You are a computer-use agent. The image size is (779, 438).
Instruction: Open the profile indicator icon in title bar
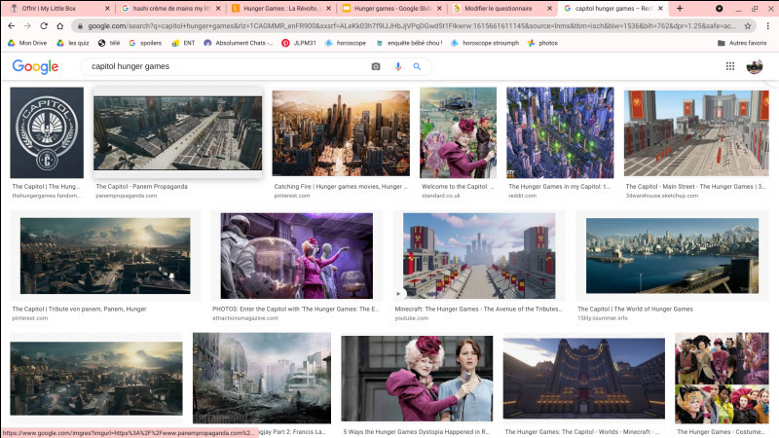pyautogui.click(x=719, y=9)
